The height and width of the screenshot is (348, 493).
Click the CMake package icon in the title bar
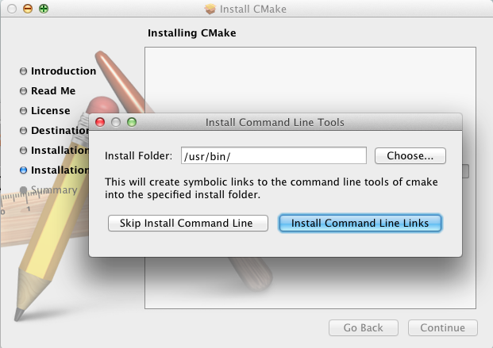click(210, 9)
